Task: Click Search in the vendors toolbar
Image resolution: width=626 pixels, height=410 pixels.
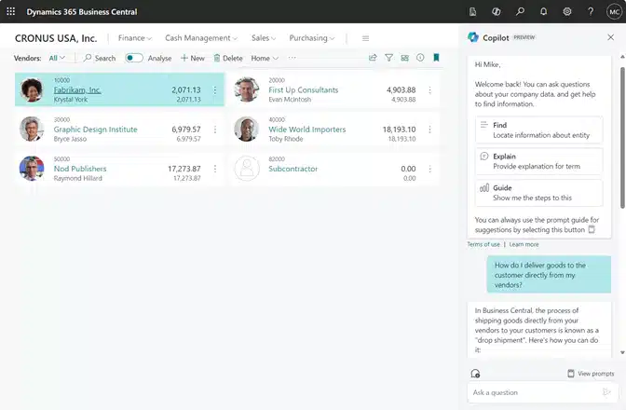Action: tap(100, 58)
